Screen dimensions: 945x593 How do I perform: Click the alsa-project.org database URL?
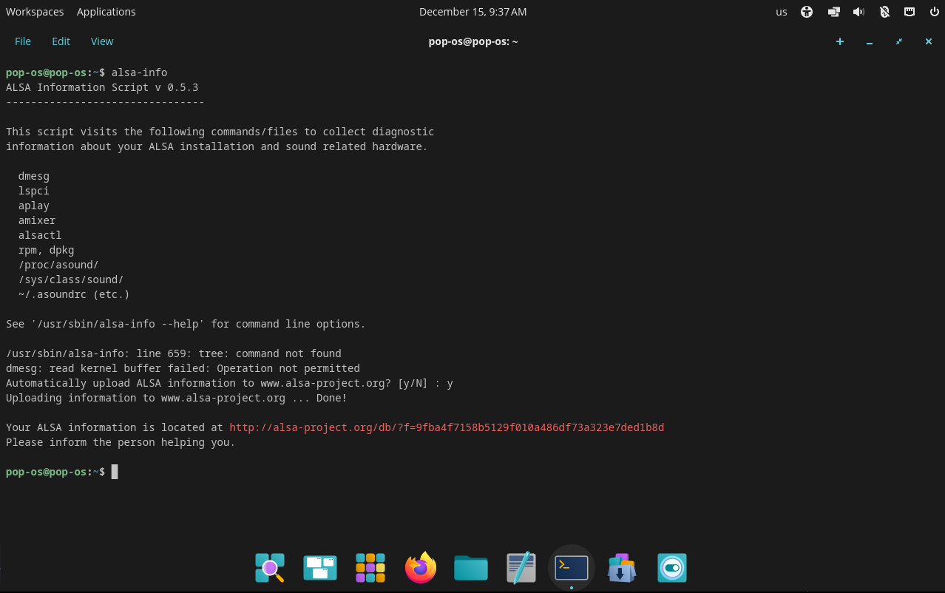click(x=447, y=427)
